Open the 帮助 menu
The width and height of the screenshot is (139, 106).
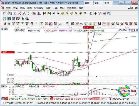pyautogui.click(x=81, y=8)
